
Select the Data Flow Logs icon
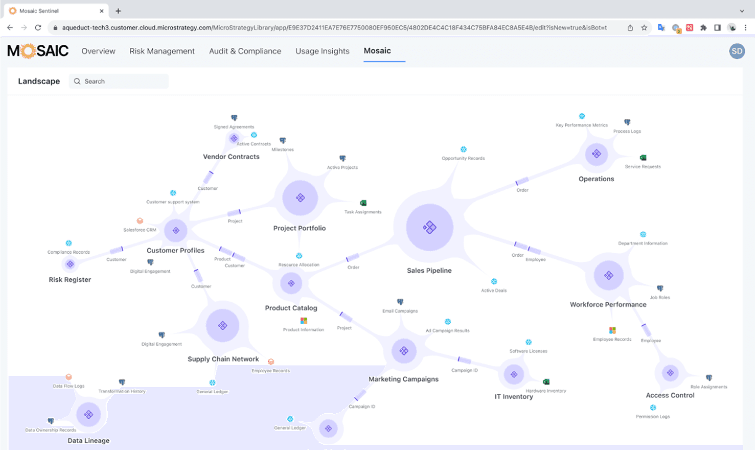pos(68,377)
